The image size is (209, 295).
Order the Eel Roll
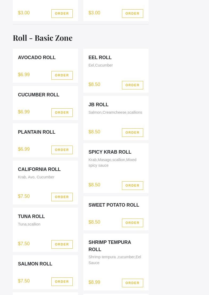pos(132,85)
